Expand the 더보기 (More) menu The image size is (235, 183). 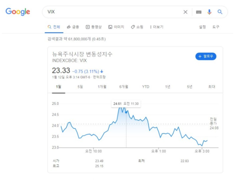click(x=157, y=27)
